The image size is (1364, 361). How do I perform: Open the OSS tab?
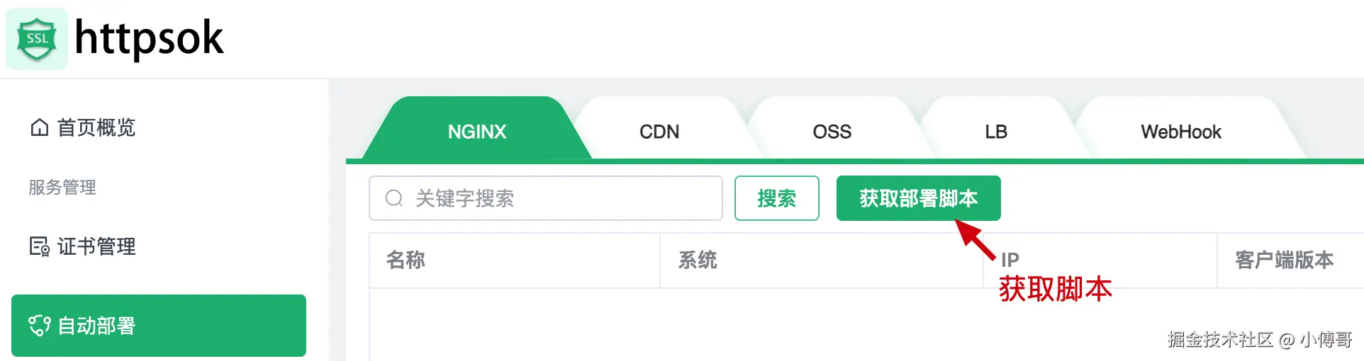[832, 131]
